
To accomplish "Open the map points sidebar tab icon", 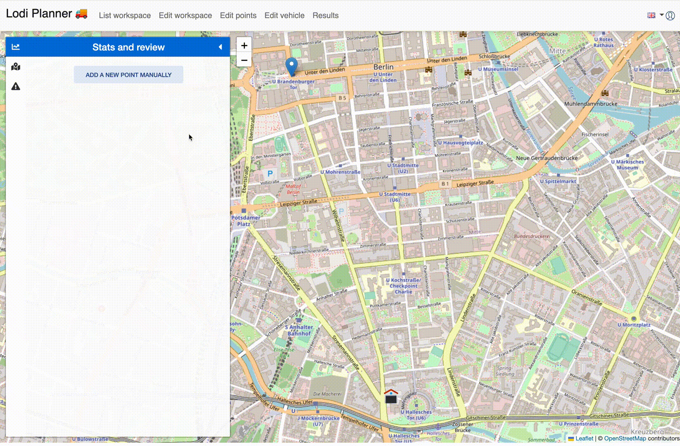I will pos(16,67).
